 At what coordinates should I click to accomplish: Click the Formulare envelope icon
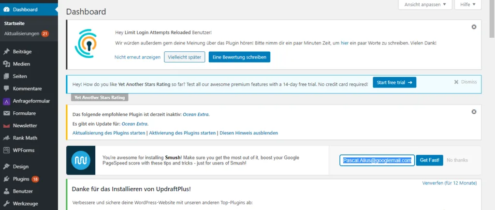pos(6,113)
